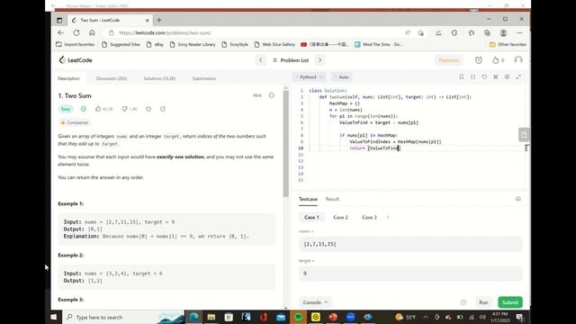Image resolution: width=576 pixels, height=324 pixels.
Task: Switch to the Discussion tab
Action: (112, 78)
